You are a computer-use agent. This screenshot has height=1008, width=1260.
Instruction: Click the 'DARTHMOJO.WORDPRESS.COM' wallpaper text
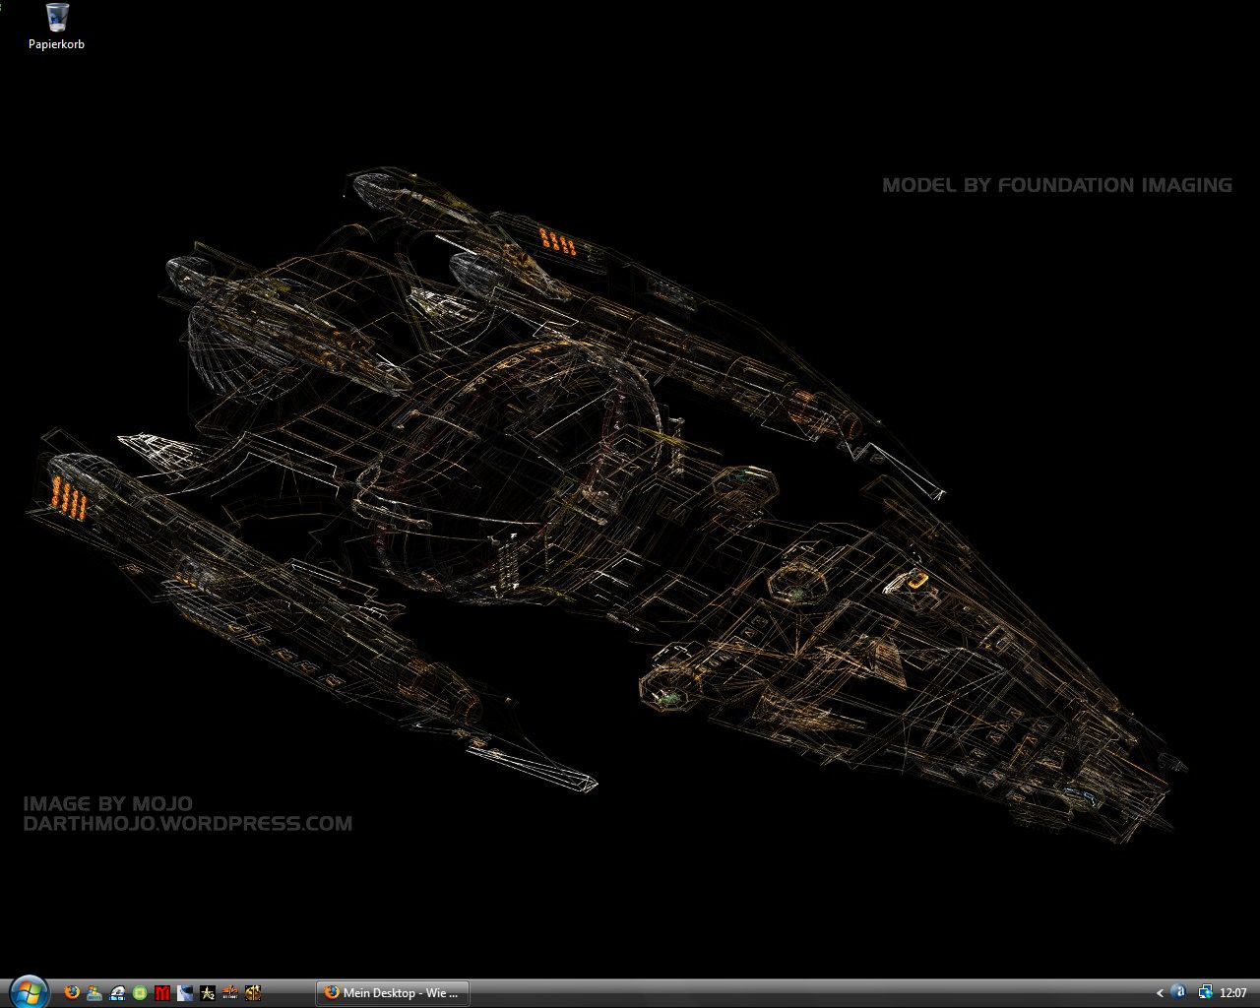(187, 824)
